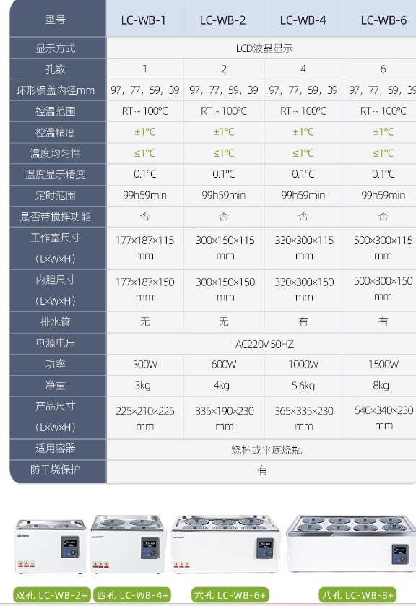The height and width of the screenshot is (606, 416).
Task: Click the 双孔 LC-WB-2+ green label
Action: coord(52,594)
